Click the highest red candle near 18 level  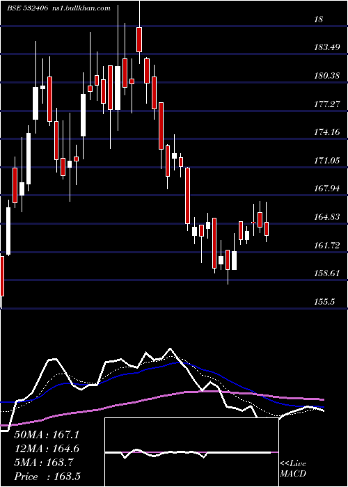coord(139,40)
